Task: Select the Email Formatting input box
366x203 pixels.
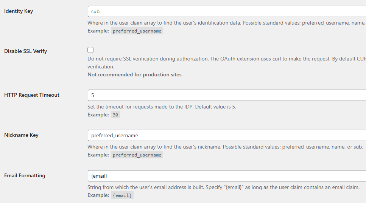Action: (226, 176)
